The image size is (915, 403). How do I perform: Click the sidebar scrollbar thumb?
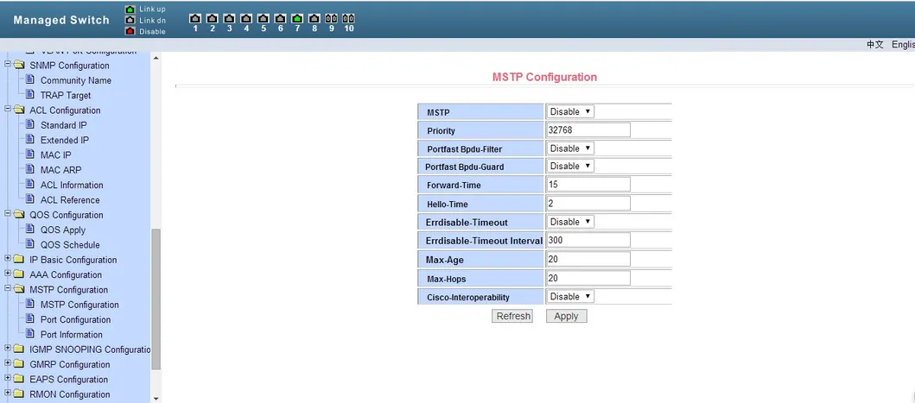click(x=156, y=299)
